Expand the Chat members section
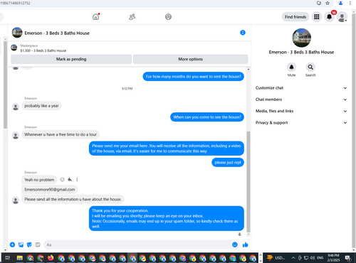 tap(301, 100)
